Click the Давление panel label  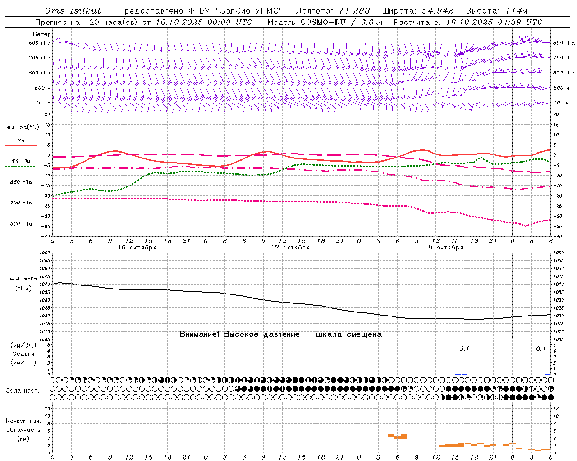23,278
